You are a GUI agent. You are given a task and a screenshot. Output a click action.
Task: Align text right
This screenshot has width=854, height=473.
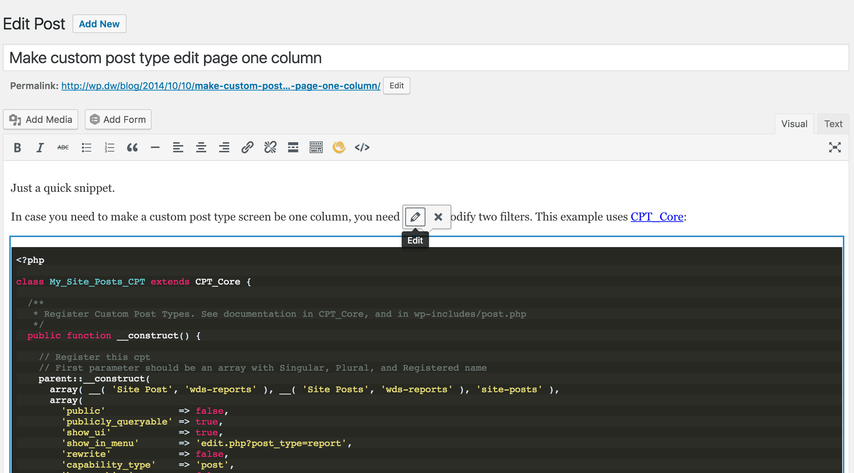pyautogui.click(x=224, y=147)
